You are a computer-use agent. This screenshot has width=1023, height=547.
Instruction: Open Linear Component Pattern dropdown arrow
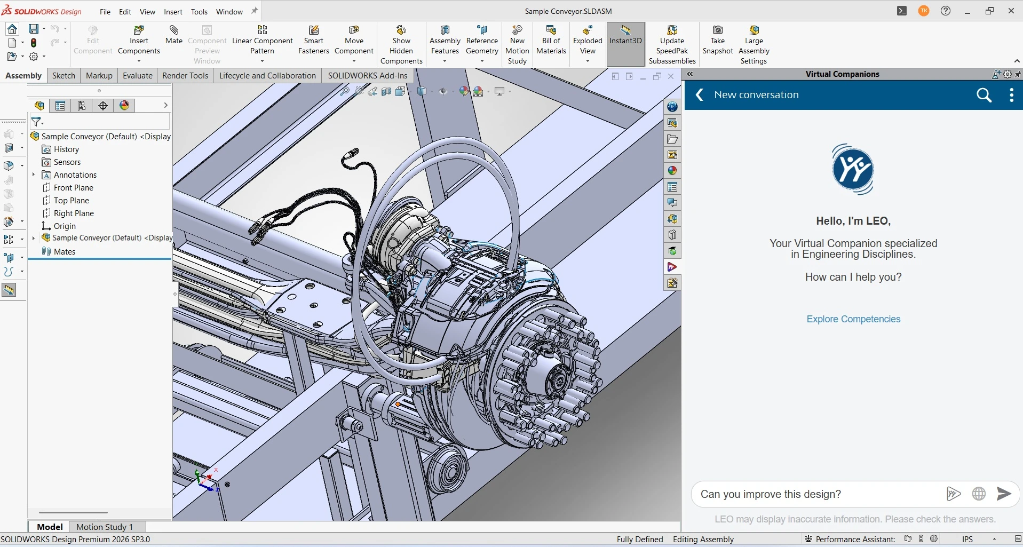(262, 61)
